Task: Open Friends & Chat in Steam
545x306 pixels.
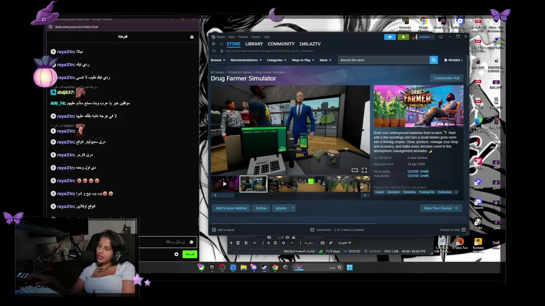Action: click(x=452, y=230)
